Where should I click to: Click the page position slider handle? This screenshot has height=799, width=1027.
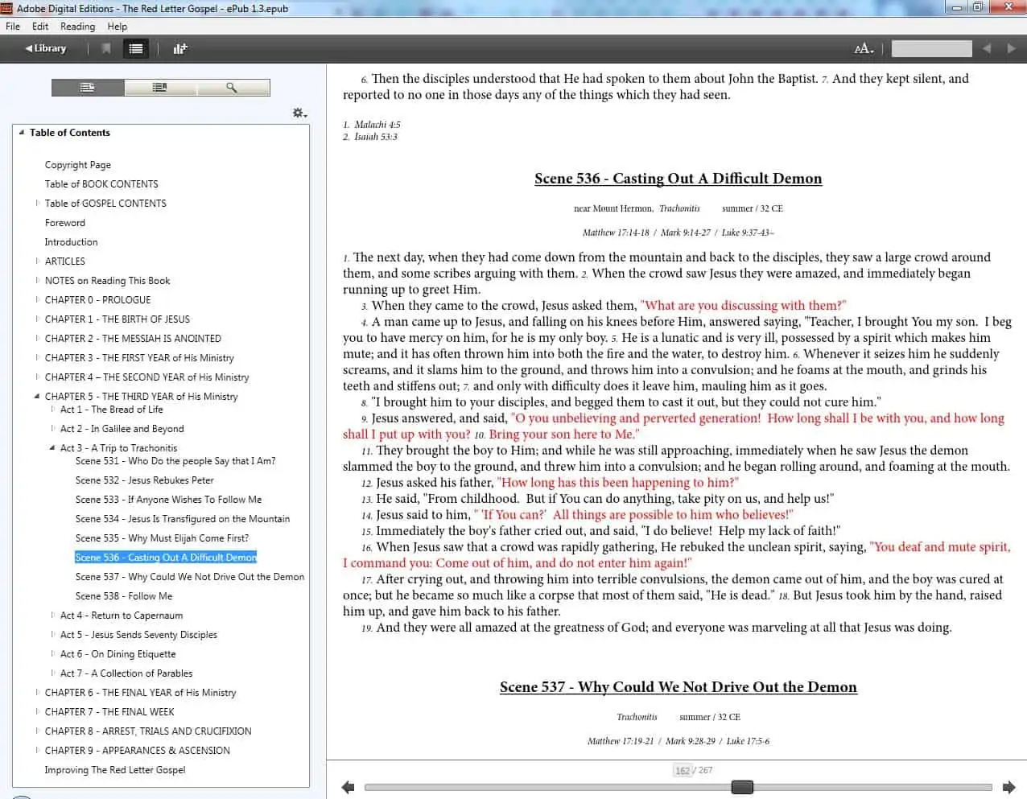pyautogui.click(x=742, y=787)
